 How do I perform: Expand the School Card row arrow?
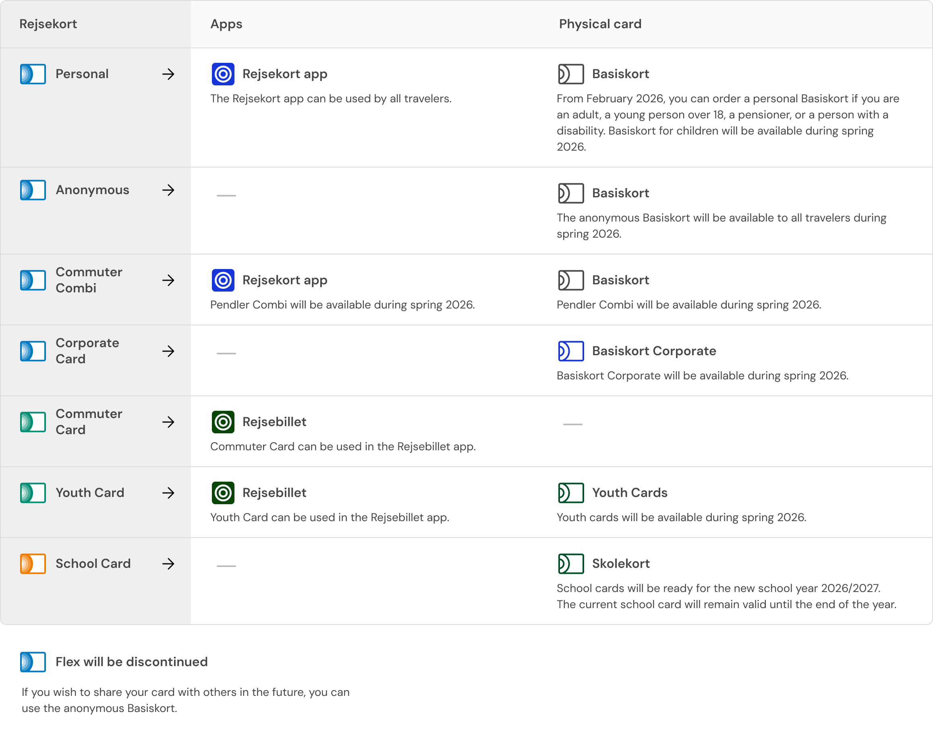point(168,564)
